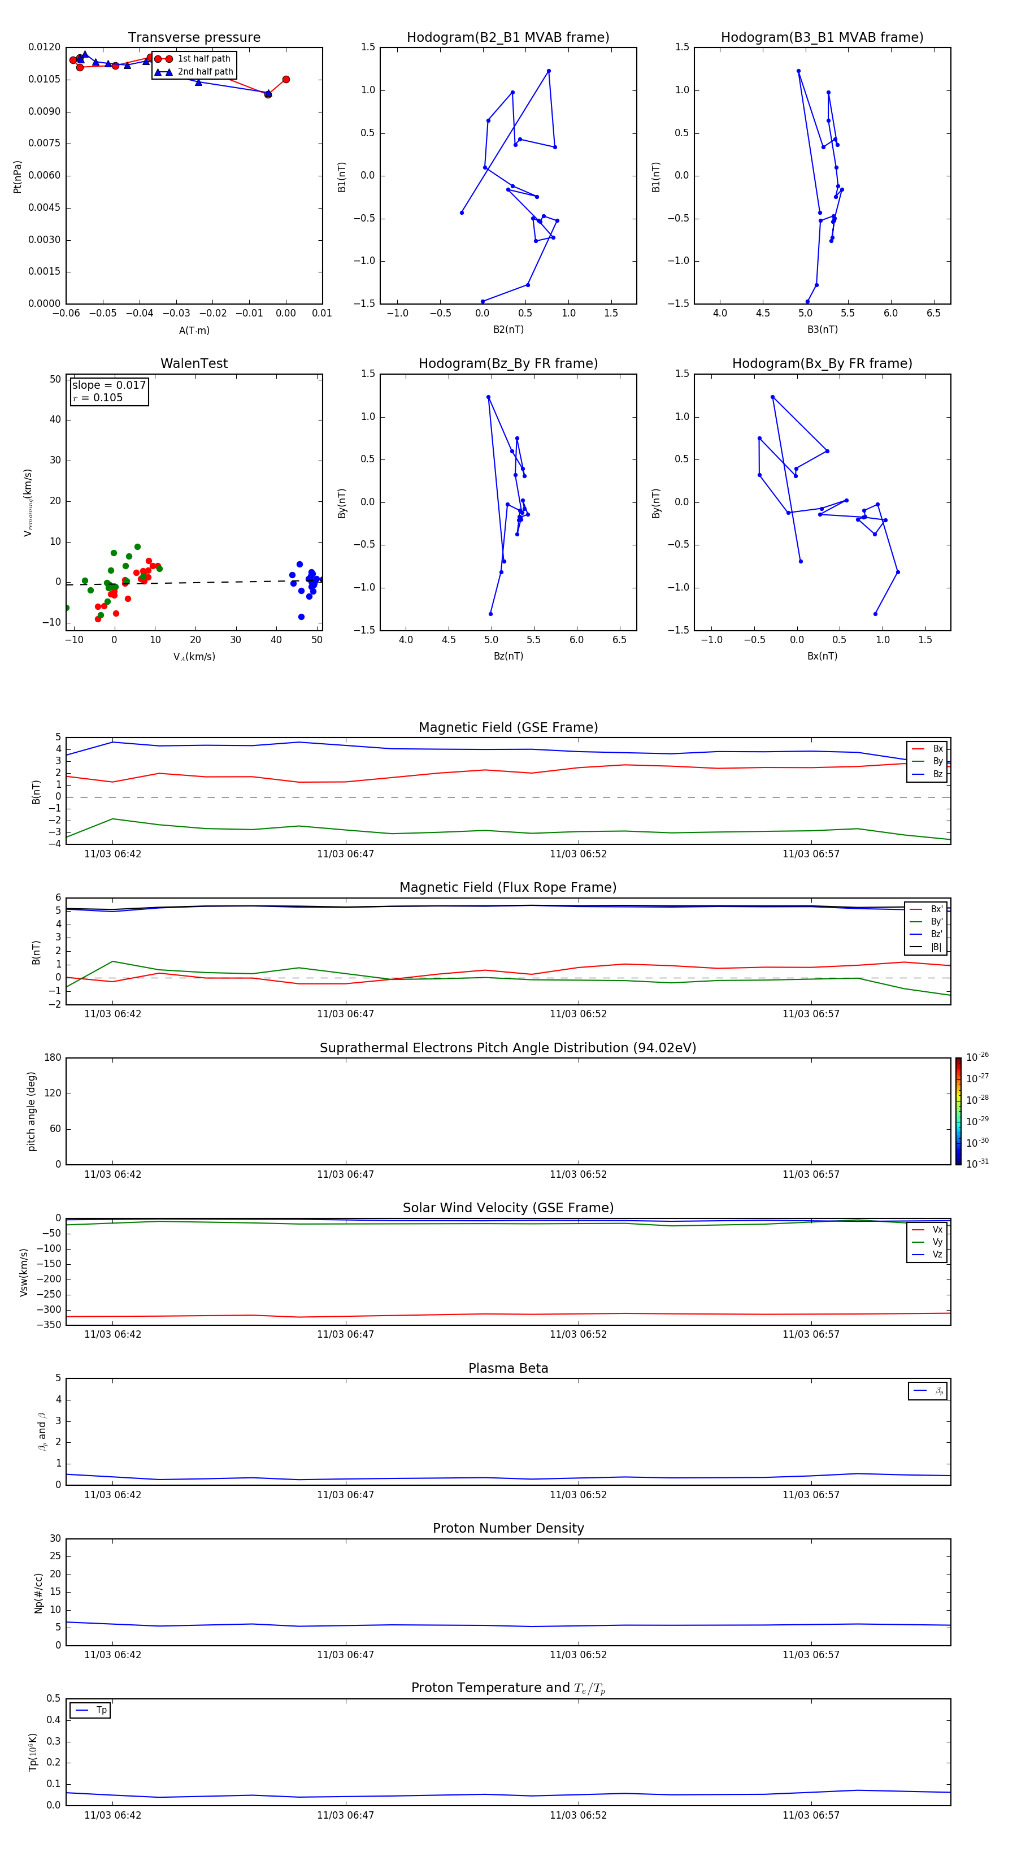Click the "V_remaining(km/s)" y-axis label
This screenshot has width=1017, height=1865.
click(x=28, y=502)
